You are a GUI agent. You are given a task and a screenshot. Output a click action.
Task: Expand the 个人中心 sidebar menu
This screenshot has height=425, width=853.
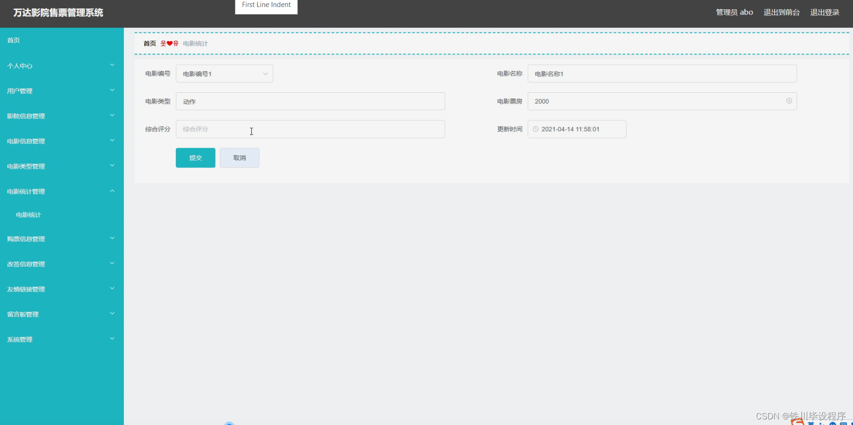pos(62,66)
